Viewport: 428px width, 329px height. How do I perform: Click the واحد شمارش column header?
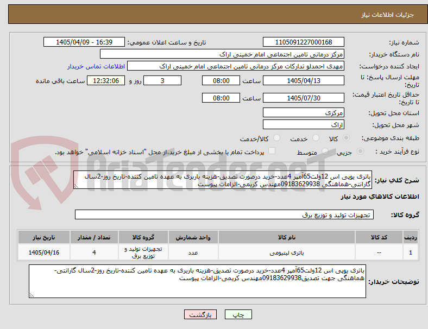193,237
